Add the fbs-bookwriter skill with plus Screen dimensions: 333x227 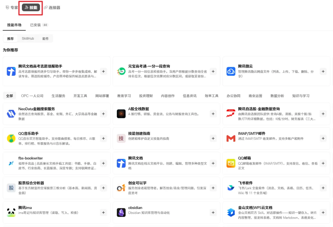click(x=103, y=163)
